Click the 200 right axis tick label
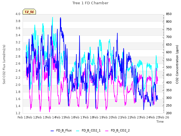 pyautogui.click(x=169, y=113)
